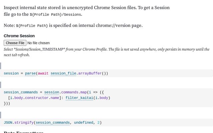
Task: Click the underlined 'parse' function reference
Action: (30, 73)
